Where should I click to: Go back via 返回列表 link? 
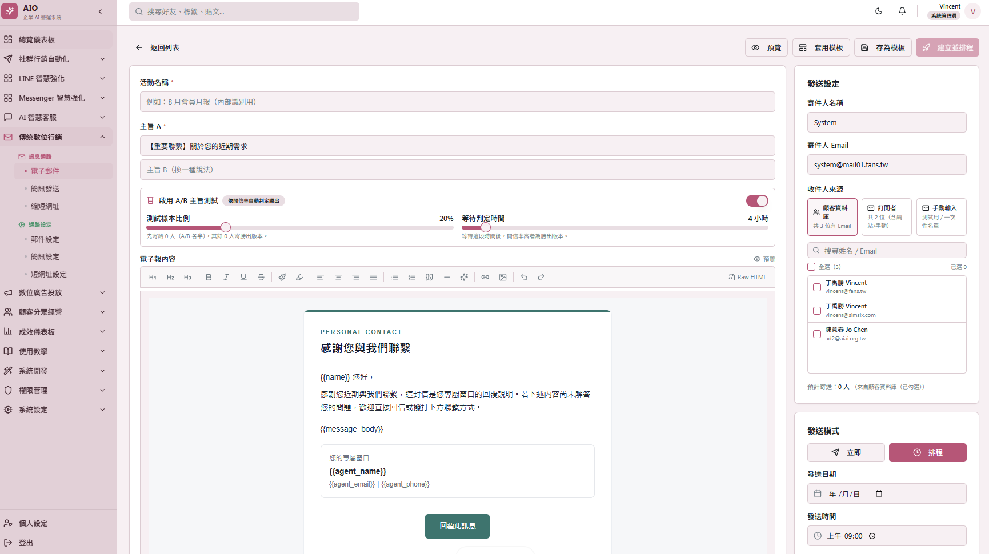coord(158,47)
